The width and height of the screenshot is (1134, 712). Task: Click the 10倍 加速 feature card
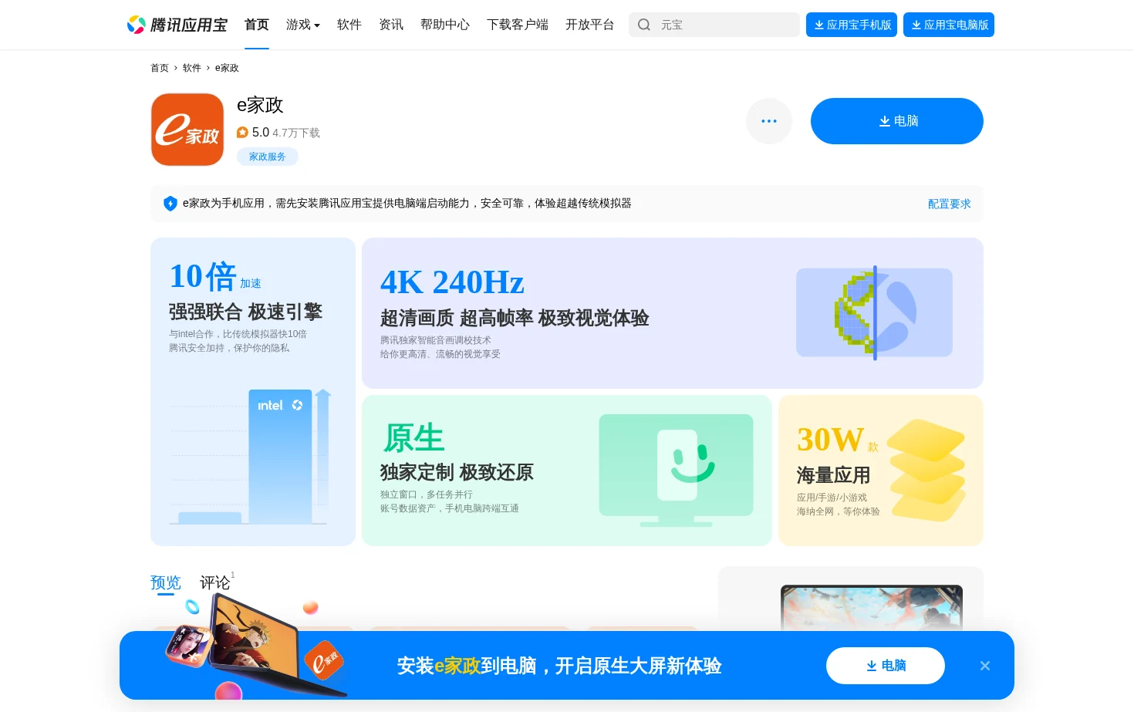[x=253, y=392]
